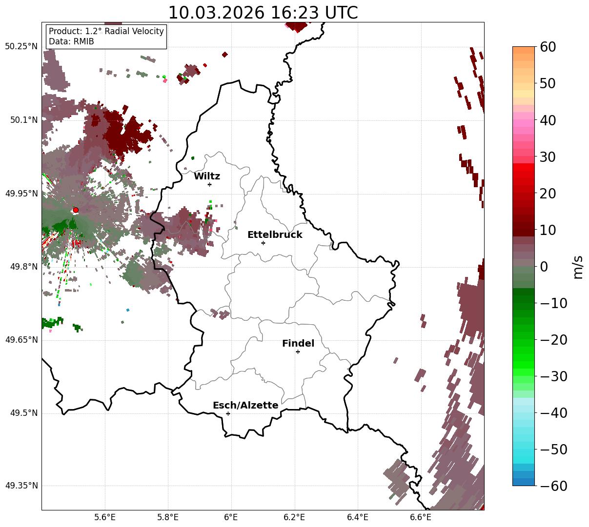
Task: Click the colorbar −50 tick label
Action: click(x=553, y=449)
